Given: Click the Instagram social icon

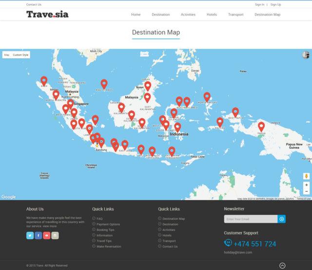Looking at the screenshot, I should 55,235.
